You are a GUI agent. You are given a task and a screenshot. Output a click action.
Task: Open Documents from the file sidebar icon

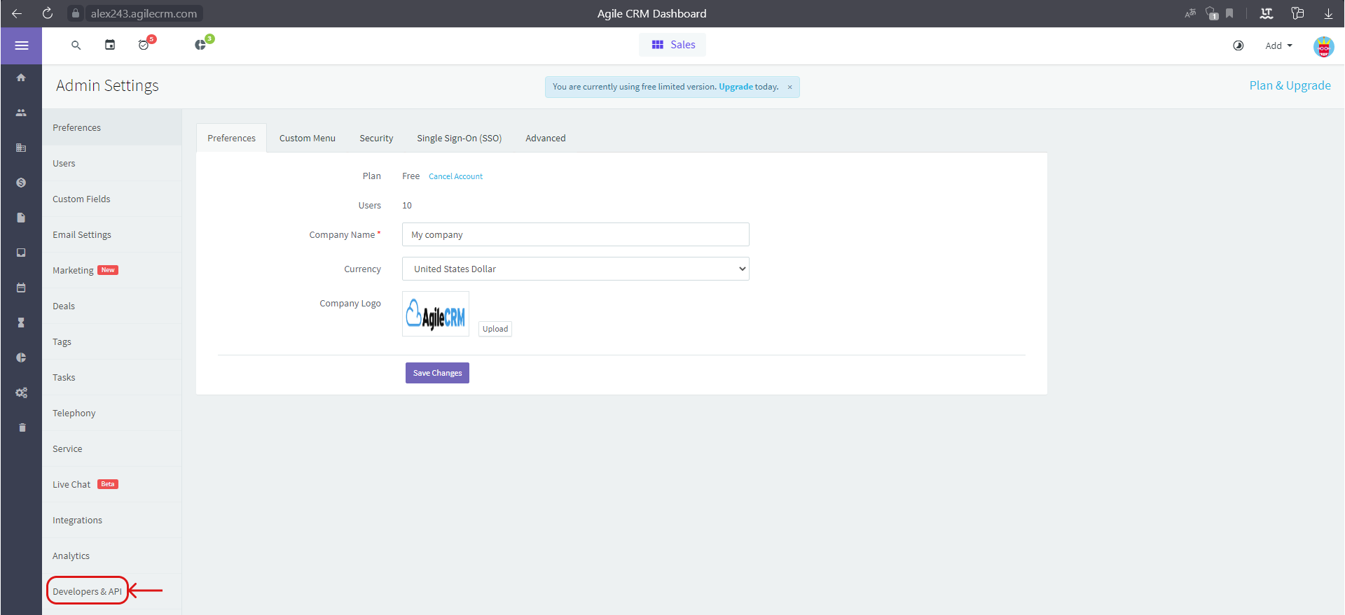[21, 218]
